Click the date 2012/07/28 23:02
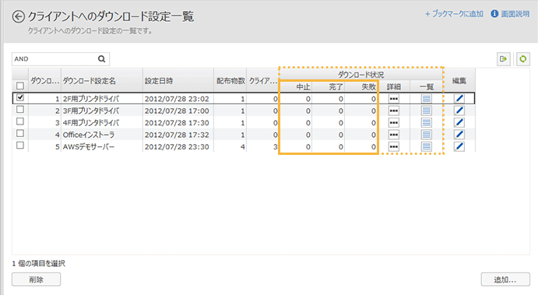Viewport: 538px width, 295px height. point(177,99)
